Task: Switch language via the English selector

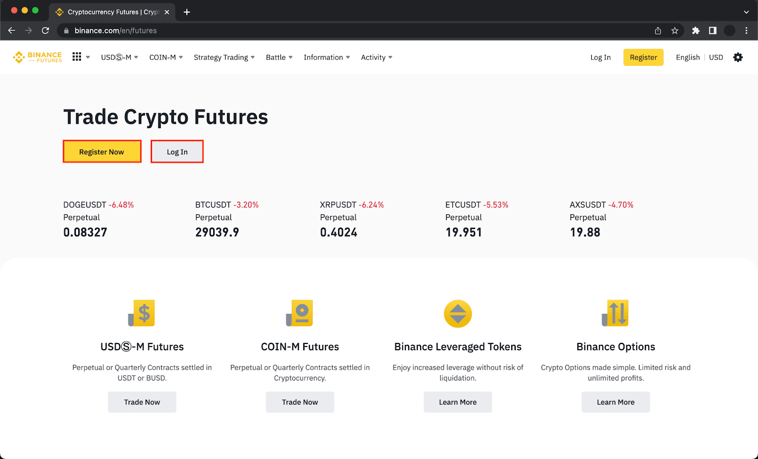Action: [x=687, y=57]
